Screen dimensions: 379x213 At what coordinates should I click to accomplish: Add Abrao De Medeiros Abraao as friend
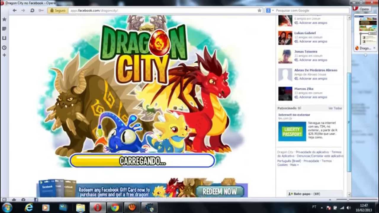(311, 79)
